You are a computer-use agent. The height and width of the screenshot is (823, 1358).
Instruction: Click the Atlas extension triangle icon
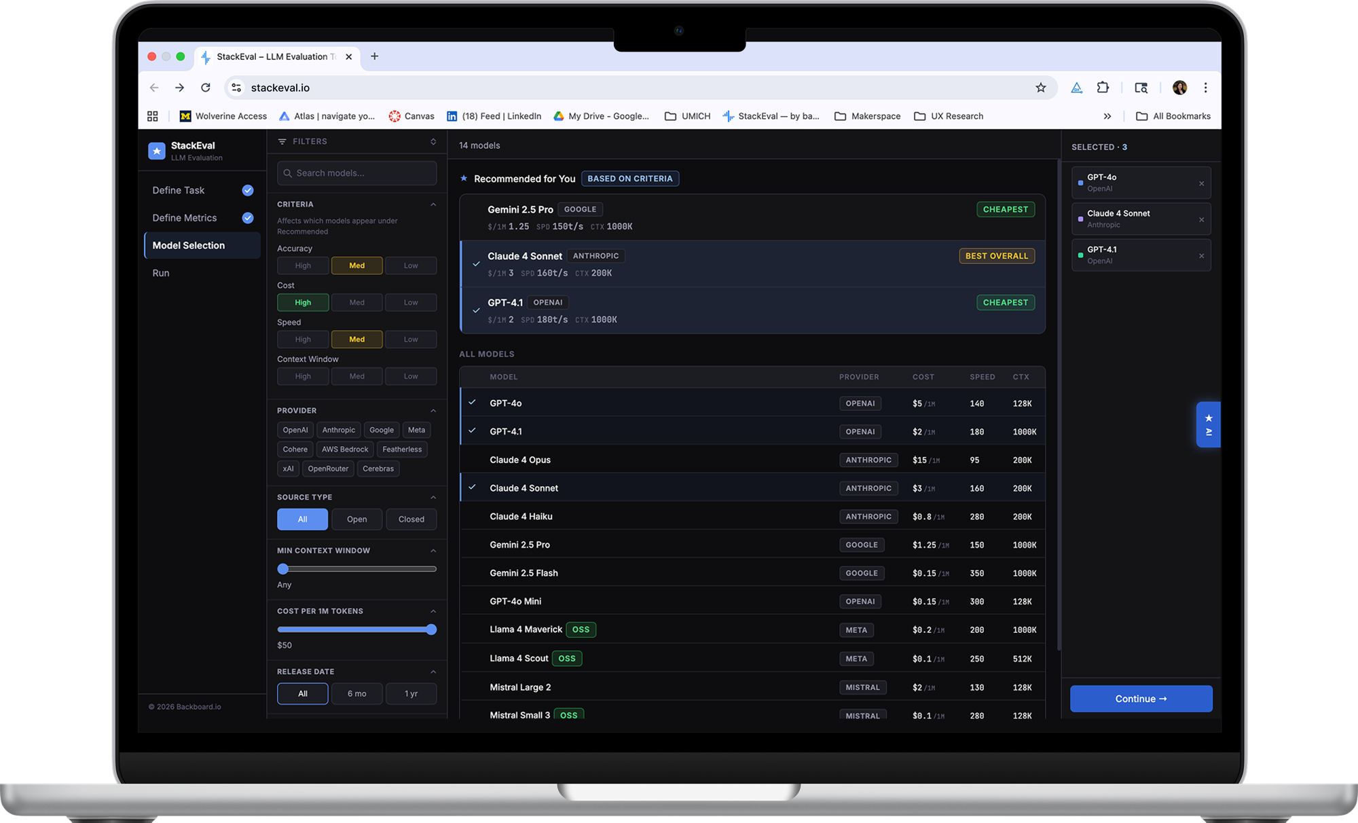click(x=1077, y=88)
